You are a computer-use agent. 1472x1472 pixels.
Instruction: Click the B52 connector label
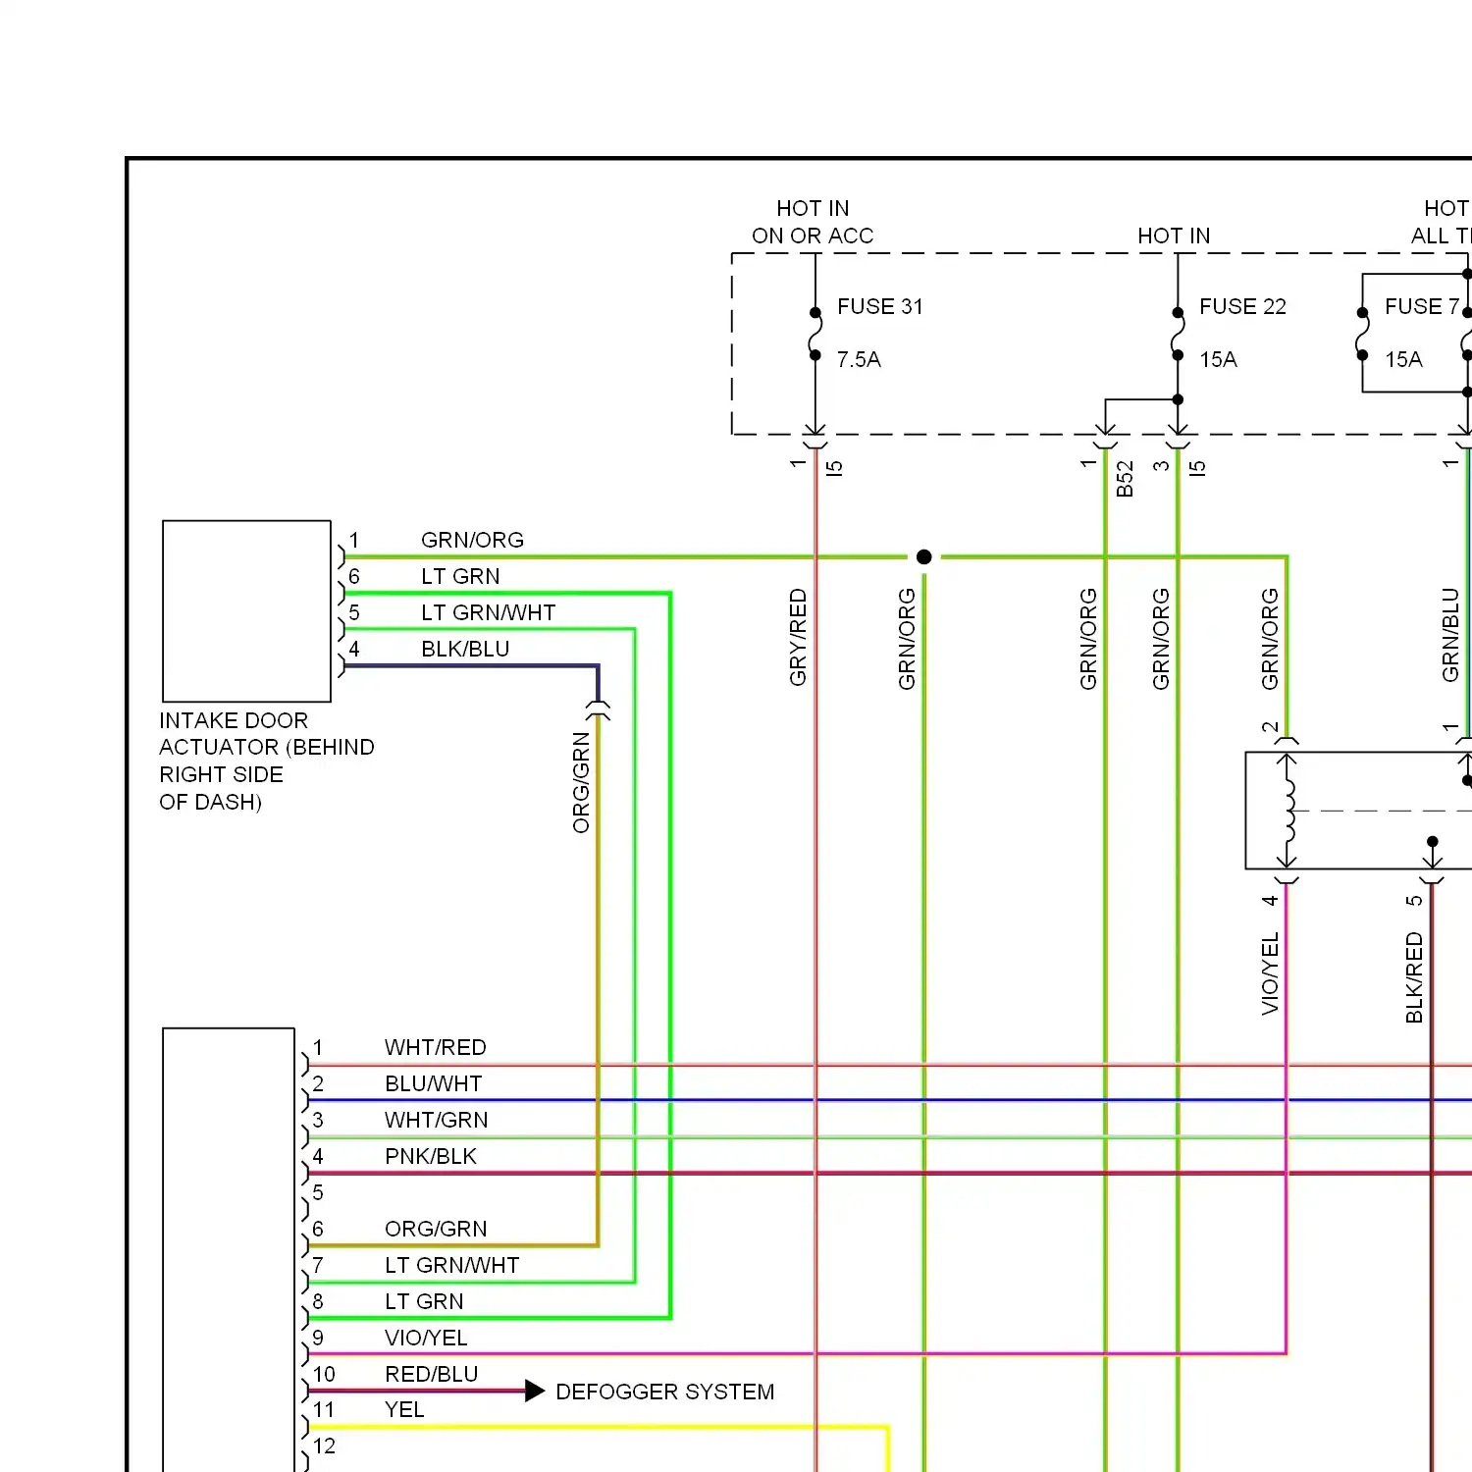tap(1125, 479)
